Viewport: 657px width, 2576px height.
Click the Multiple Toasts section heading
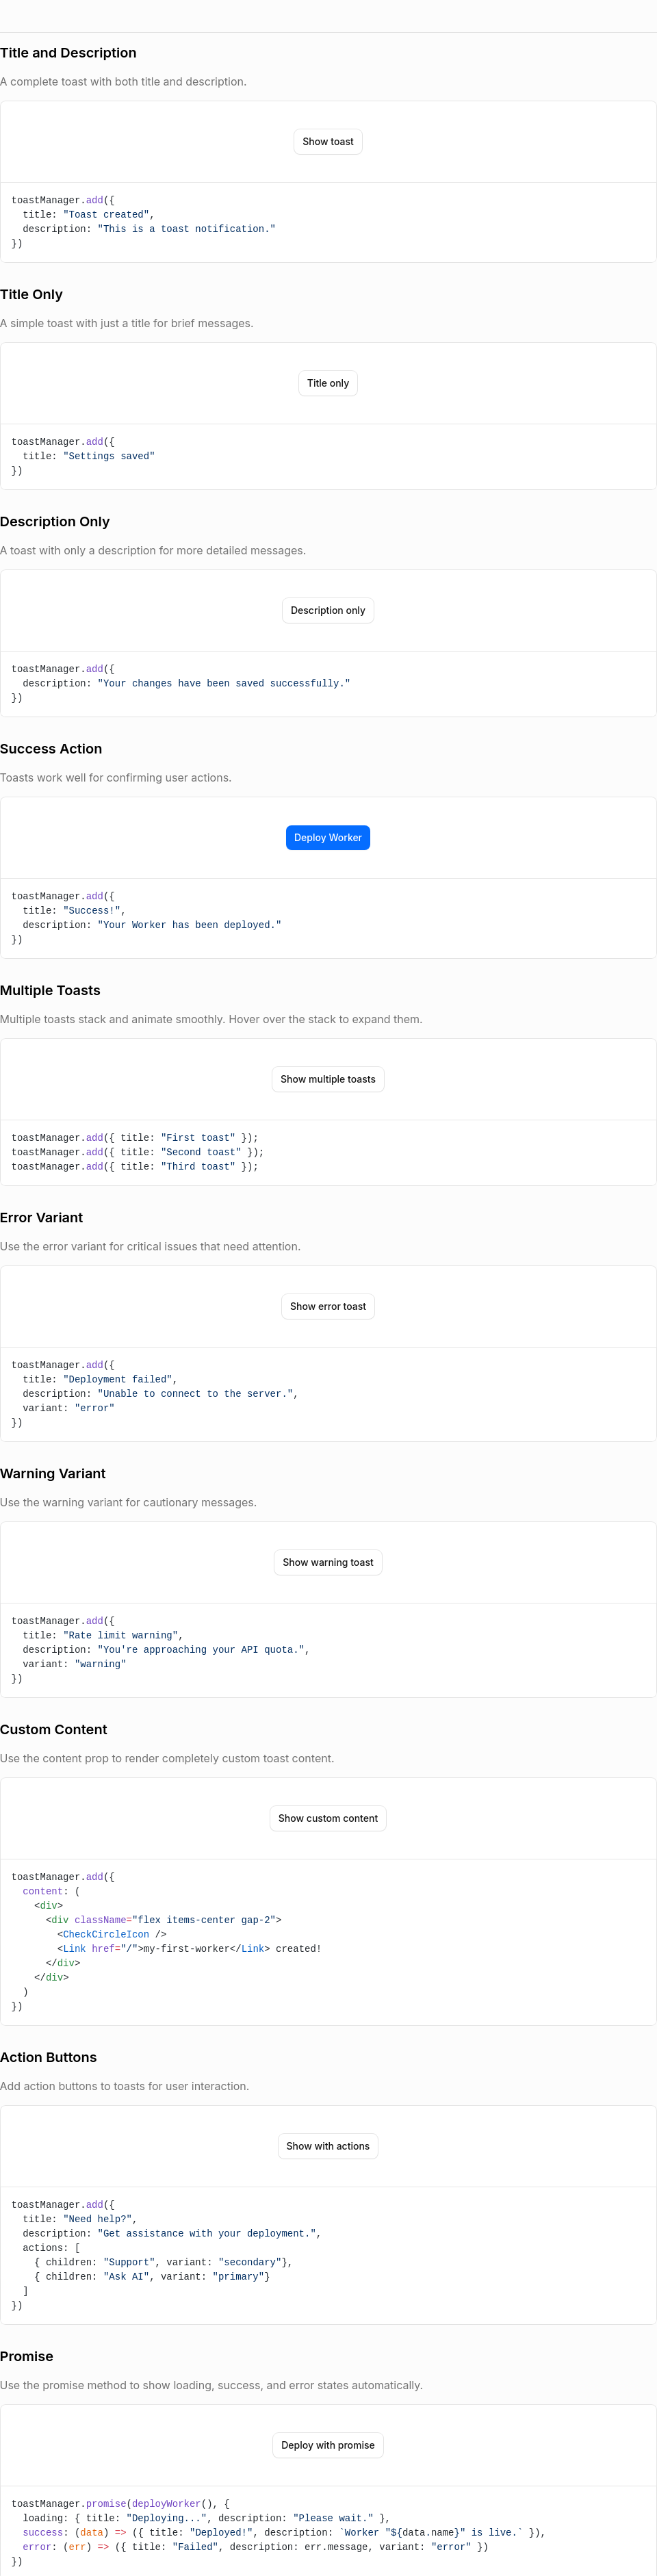(x=50, y=990)
